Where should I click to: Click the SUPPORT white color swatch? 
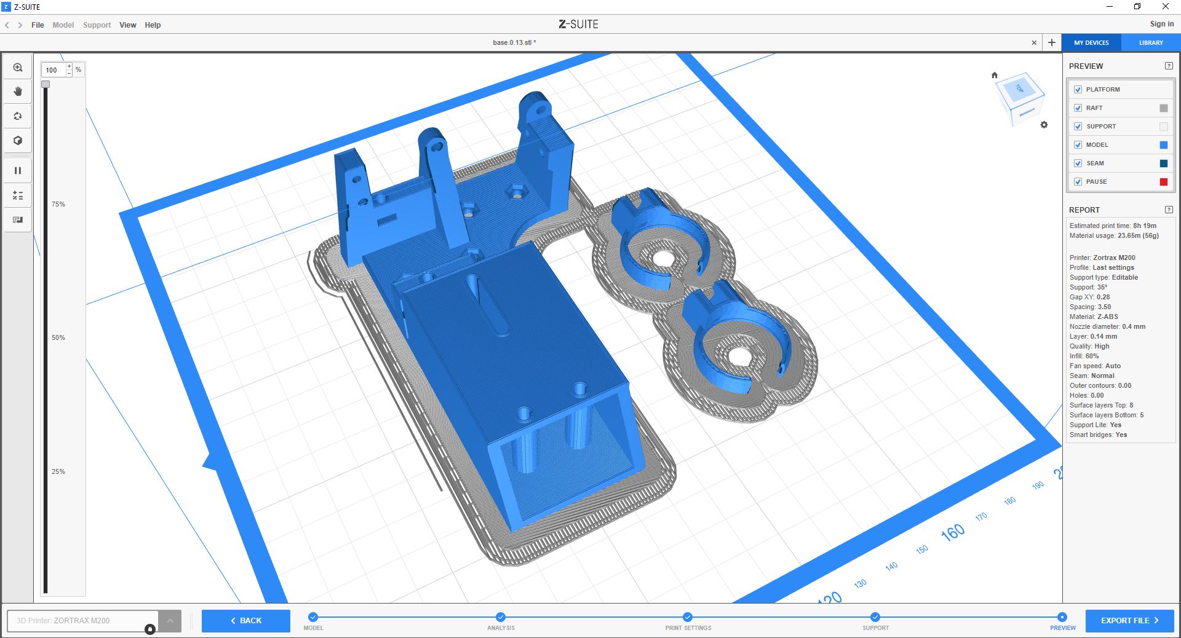[x=1164, y=127]
